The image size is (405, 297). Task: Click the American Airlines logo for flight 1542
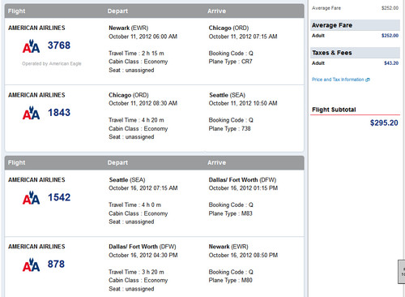[31, 197]
